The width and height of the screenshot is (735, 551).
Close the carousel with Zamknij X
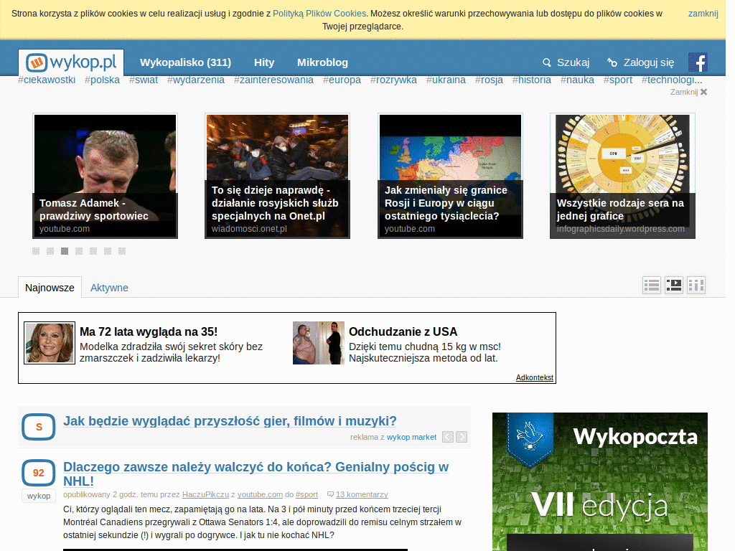click(x=688, y=92)
